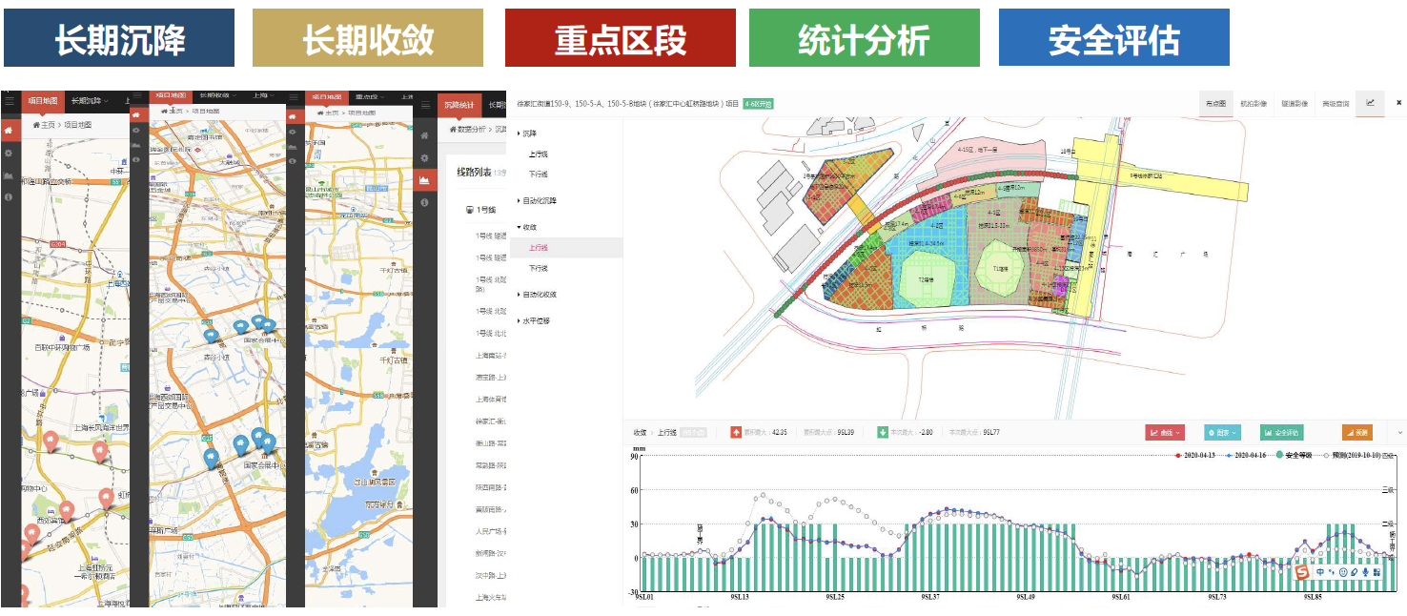Switch to 隧道影像 tab
Image resolution: width=1407 pixels, height=616 pixels.
1295,103
